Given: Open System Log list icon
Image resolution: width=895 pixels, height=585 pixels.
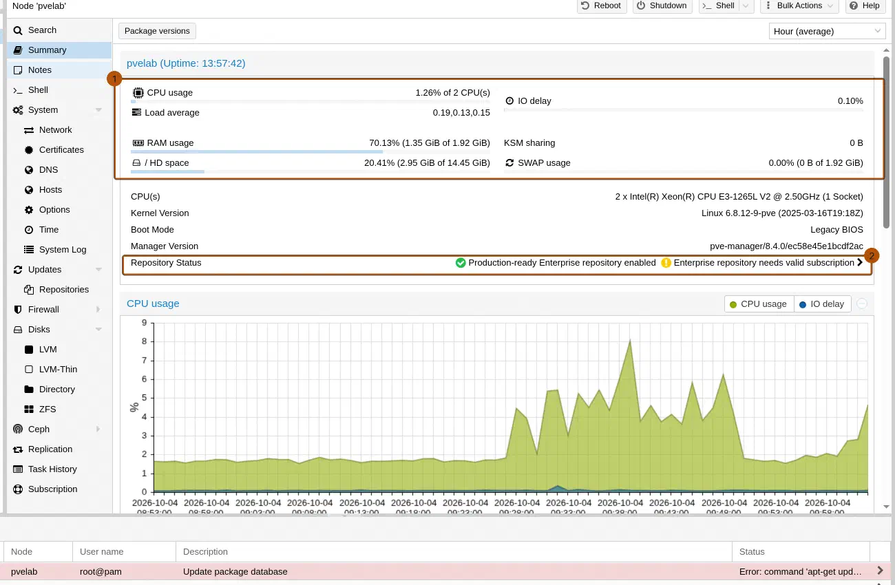Looking at the screenshot, I should point(29,250).
